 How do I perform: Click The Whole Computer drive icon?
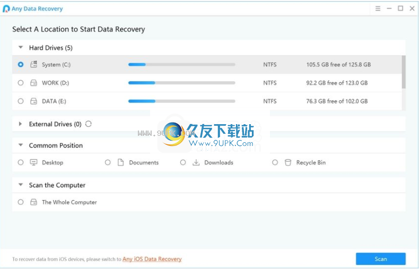tap(33, 202)
